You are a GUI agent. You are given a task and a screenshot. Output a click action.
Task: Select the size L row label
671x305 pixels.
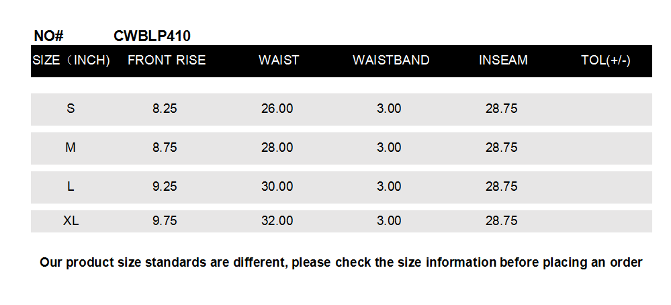click(x=71, y=187)
